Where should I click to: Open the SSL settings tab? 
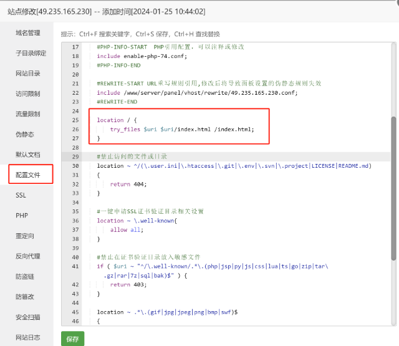click(x=21, y=195)
